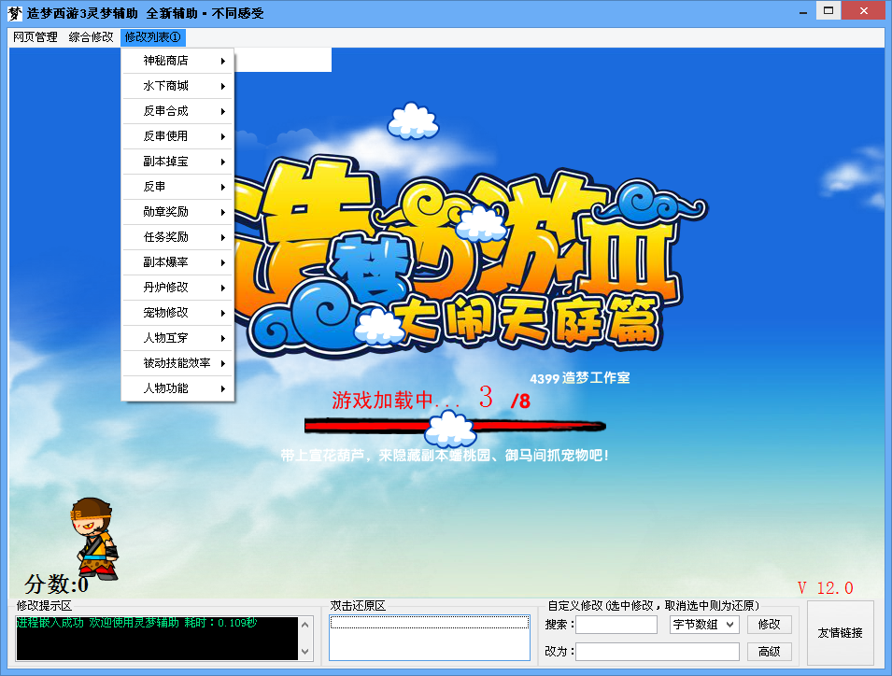Open 宠物修改 submenu
The height and width of the screenshot is (676, 892).
tap(177, 313)
